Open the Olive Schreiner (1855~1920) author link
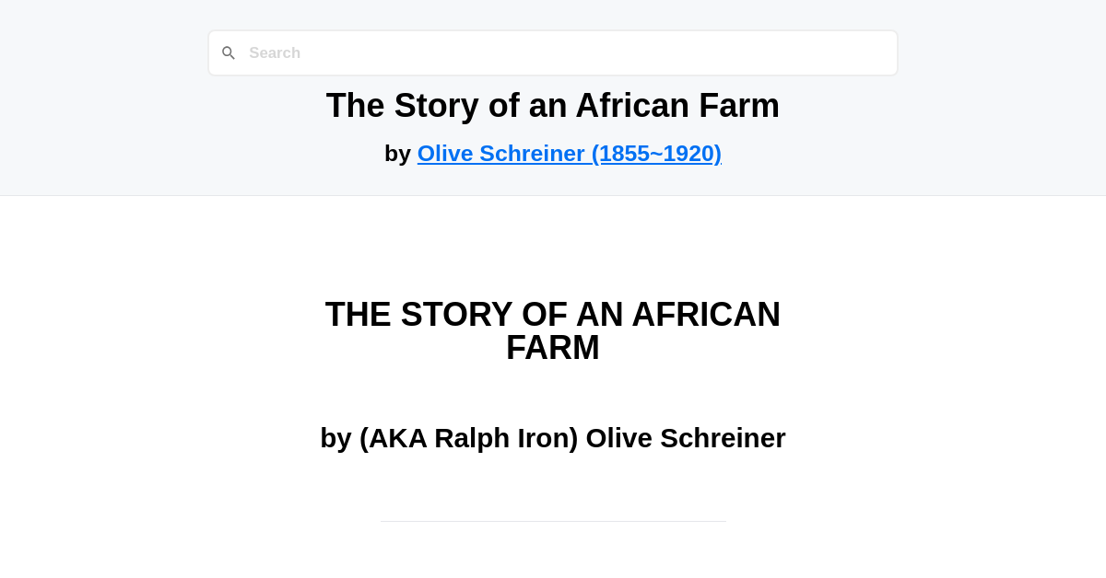The width and height of the screenshot is (1106, 578). (x=569, y=153)
